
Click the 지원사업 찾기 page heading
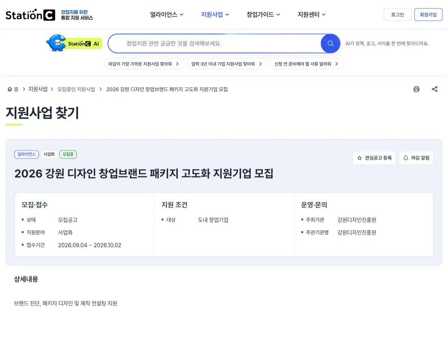pyautogui.click(x=42, y=113)
